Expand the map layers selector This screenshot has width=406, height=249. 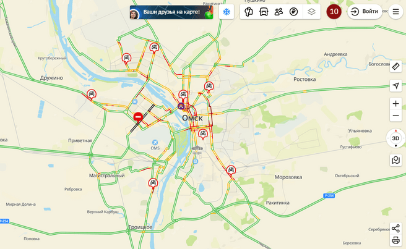click(x=311, y=12)
